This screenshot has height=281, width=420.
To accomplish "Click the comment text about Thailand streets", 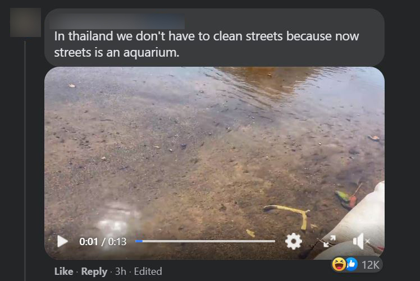I will 206,44.
